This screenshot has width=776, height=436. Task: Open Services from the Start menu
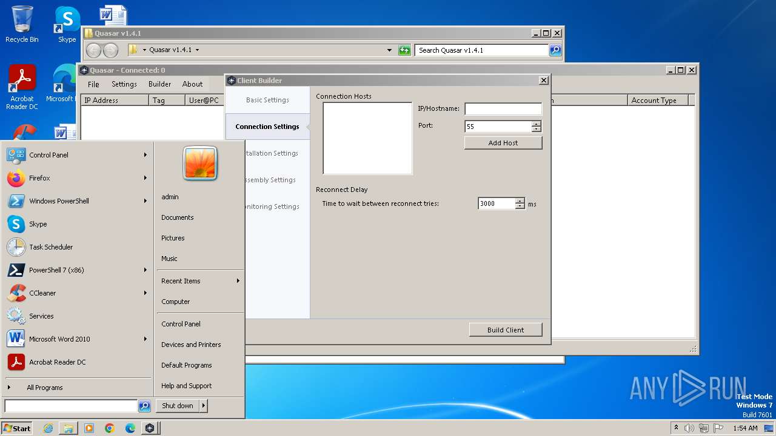point(78,316)
